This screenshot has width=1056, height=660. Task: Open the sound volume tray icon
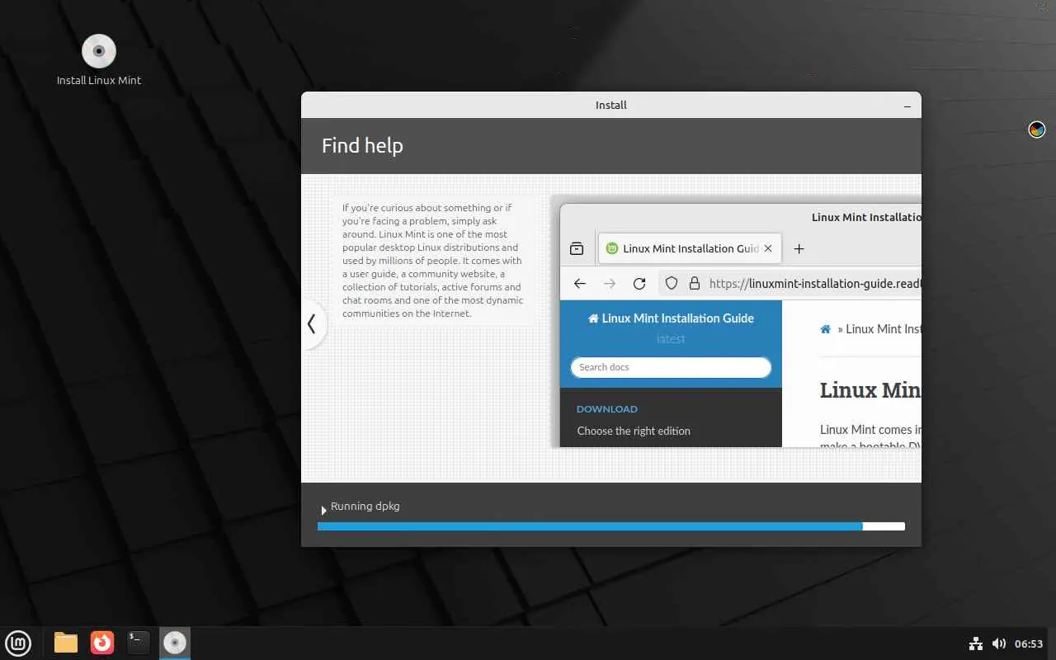tap(999, 643)
